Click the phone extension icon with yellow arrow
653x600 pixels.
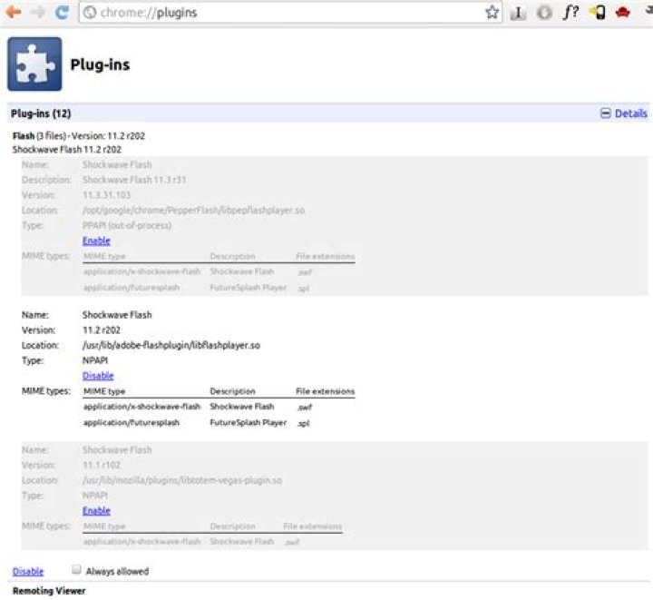597,12
